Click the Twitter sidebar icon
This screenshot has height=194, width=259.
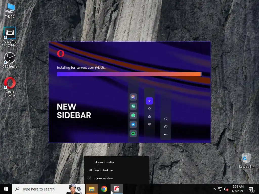pos(133,124)
